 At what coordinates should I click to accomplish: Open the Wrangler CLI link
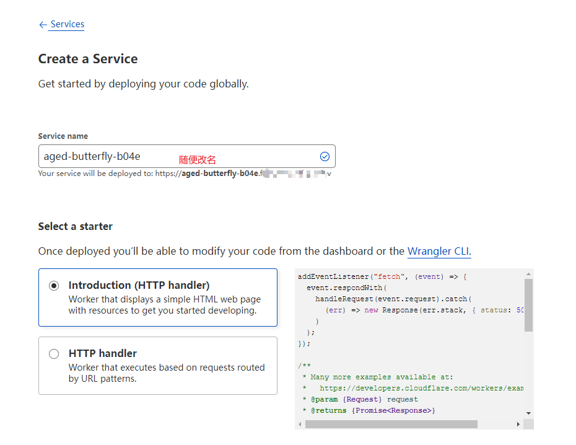pyautogui.click(x=439, y=252)
